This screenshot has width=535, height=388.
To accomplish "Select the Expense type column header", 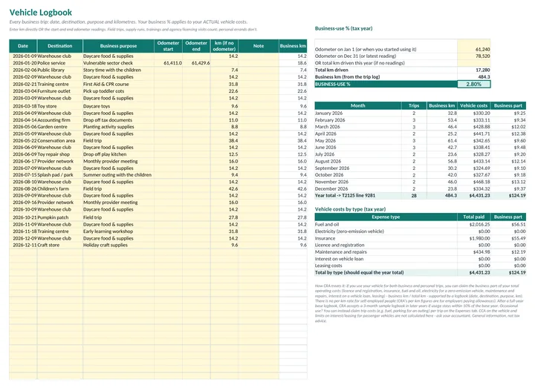I will click(x=386, y=217).
